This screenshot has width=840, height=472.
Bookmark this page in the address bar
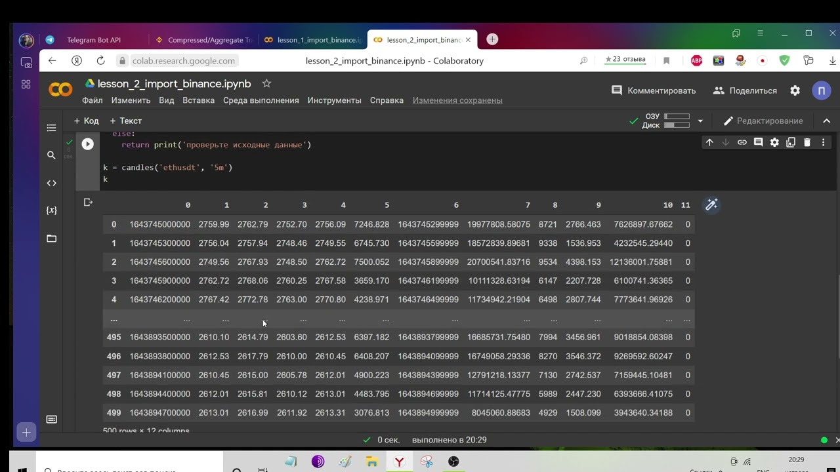(666, 60)
